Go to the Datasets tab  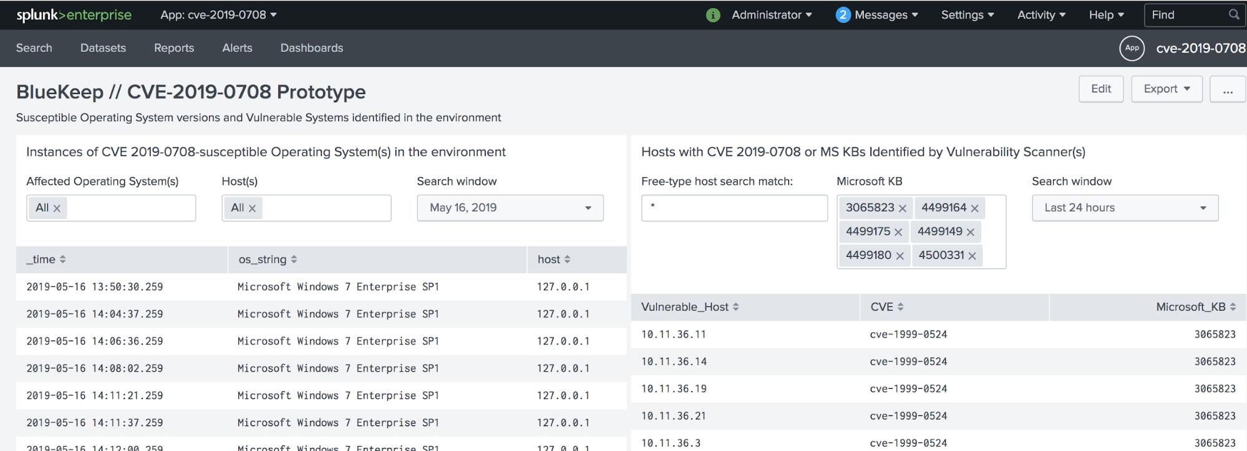point(103,48)
